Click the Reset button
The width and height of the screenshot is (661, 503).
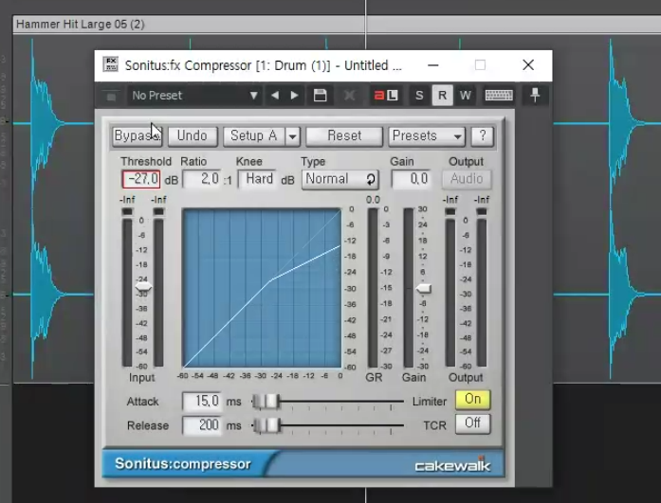tap(344, 136)
